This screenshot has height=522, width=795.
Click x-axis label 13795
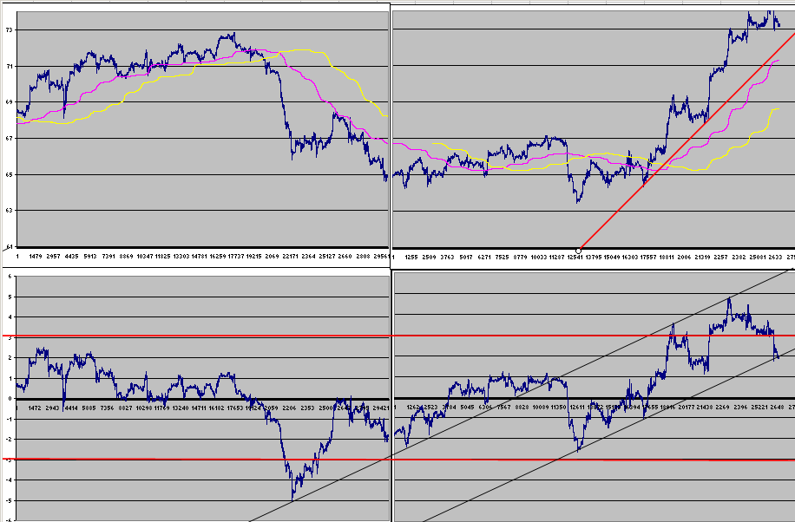pyautogui.click(x=593, y=258)
